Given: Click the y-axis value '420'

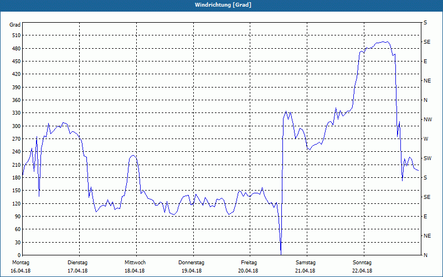Looking at the screenshot, I should pyautogui.click(x=17, y=74).
